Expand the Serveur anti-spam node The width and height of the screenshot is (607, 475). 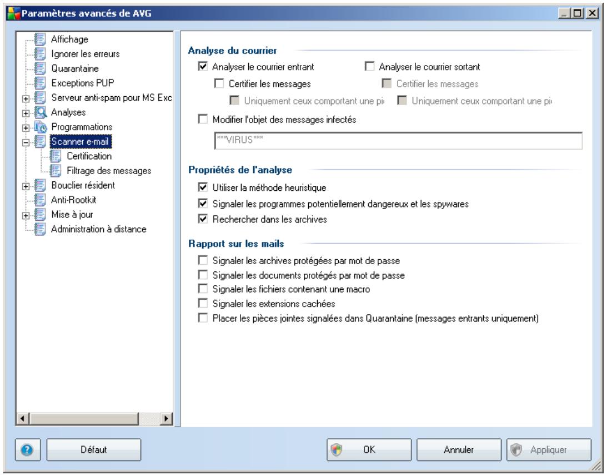click(x=26, y=98)
